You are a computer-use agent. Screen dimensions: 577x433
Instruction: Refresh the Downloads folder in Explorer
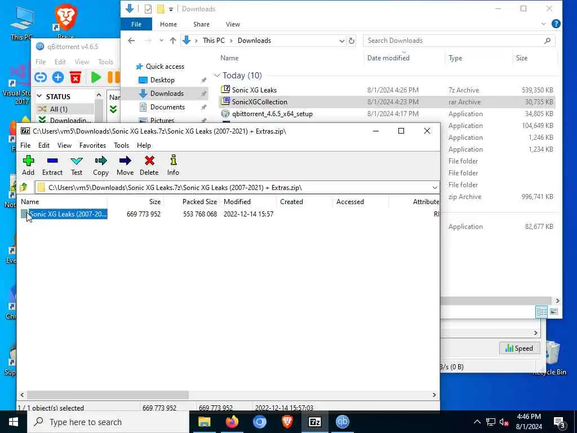pos(352,41)
